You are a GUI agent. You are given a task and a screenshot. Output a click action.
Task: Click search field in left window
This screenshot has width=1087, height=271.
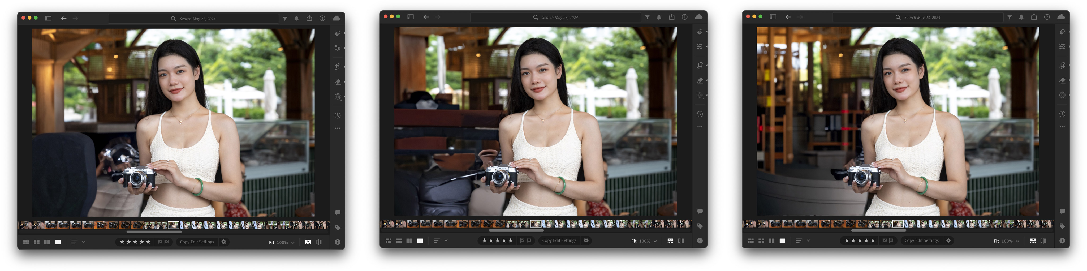click(193, 19)
